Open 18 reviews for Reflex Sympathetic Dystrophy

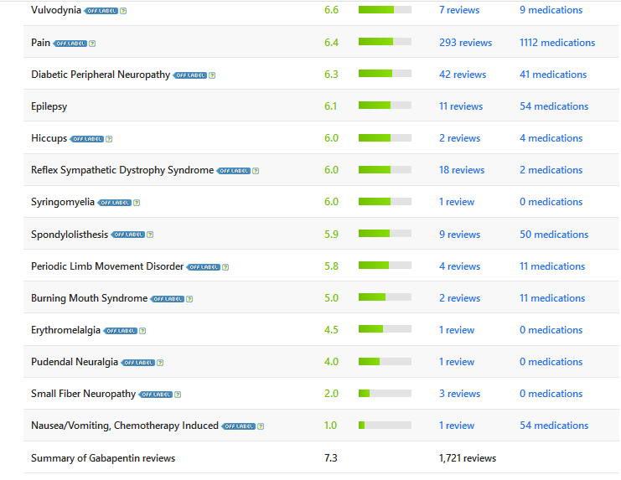point(461,170)
